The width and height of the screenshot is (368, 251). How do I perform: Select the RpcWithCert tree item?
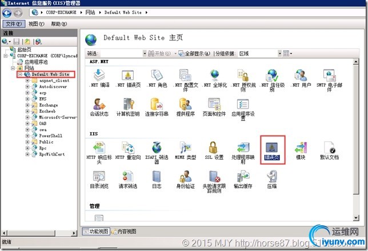[52, 154]
